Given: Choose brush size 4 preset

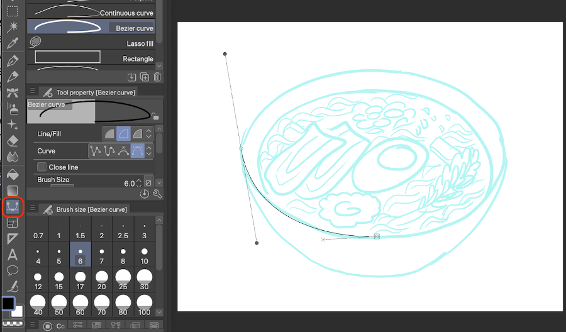Looking at the screenshot, I should click(38, 256).
